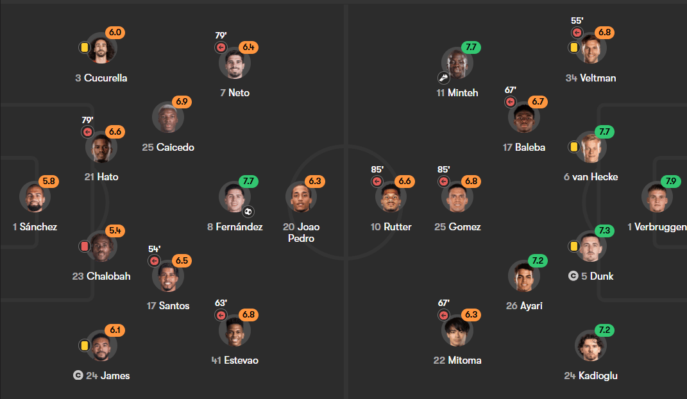The image size is (687, 399).
Task: Open Caicedo's player photo
Action: tap(168, 118)
